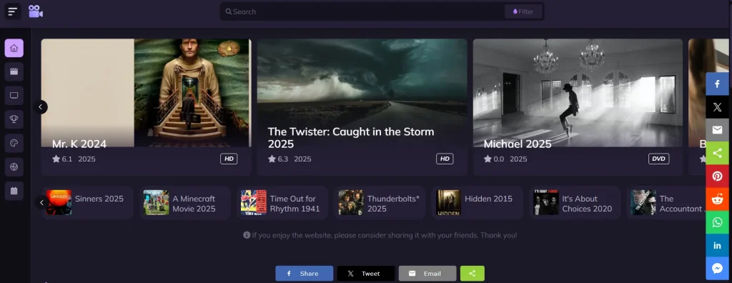Click the 6.3 star rating
732x283 pixels.
pyautogui.click(x=278, y=159)
